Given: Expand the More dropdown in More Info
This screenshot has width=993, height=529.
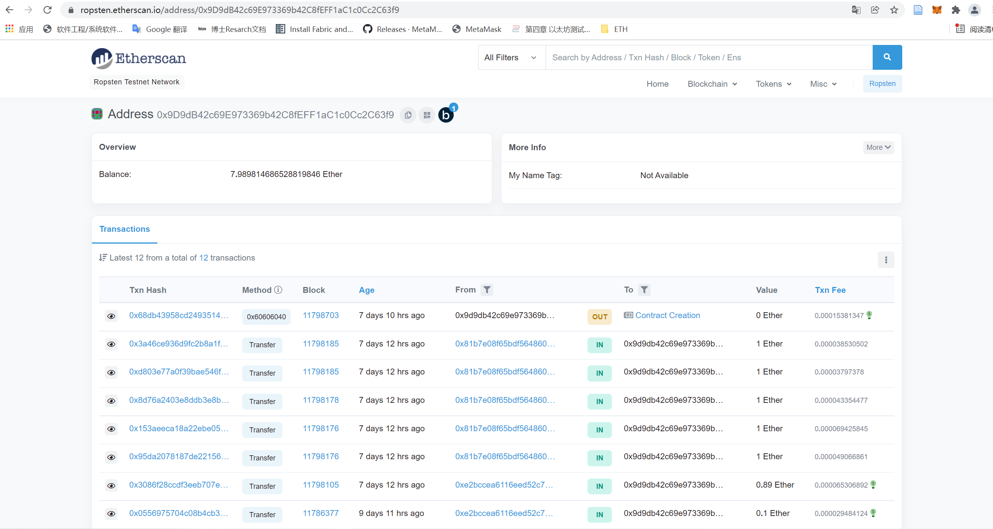Looking at the screenshot, I should 879,147.
